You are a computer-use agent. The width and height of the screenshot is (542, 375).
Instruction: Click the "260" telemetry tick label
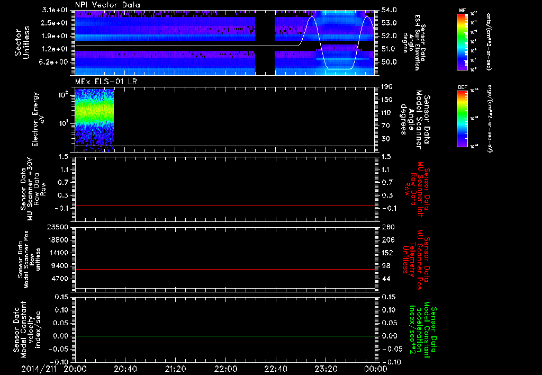coord(387,227)
